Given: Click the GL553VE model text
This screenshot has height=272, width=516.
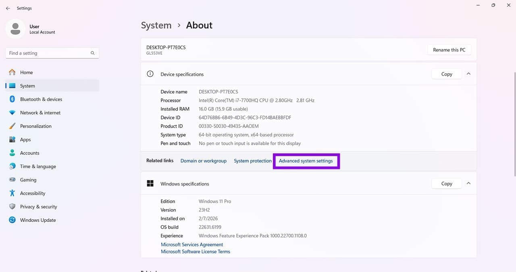Looking at the screenshot, I should point(154,53).
